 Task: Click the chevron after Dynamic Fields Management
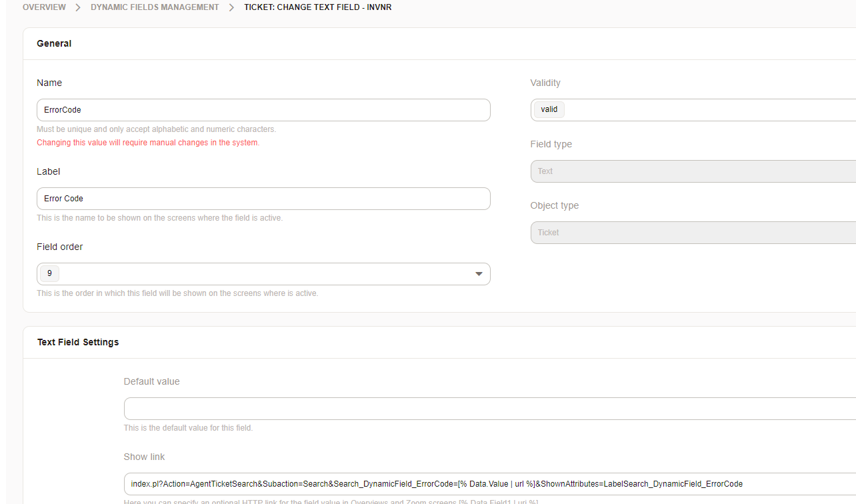pyautogui.click(x=231, y=7)
